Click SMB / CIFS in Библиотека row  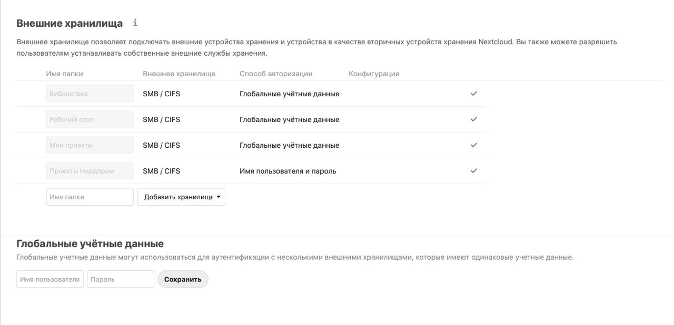161,94
